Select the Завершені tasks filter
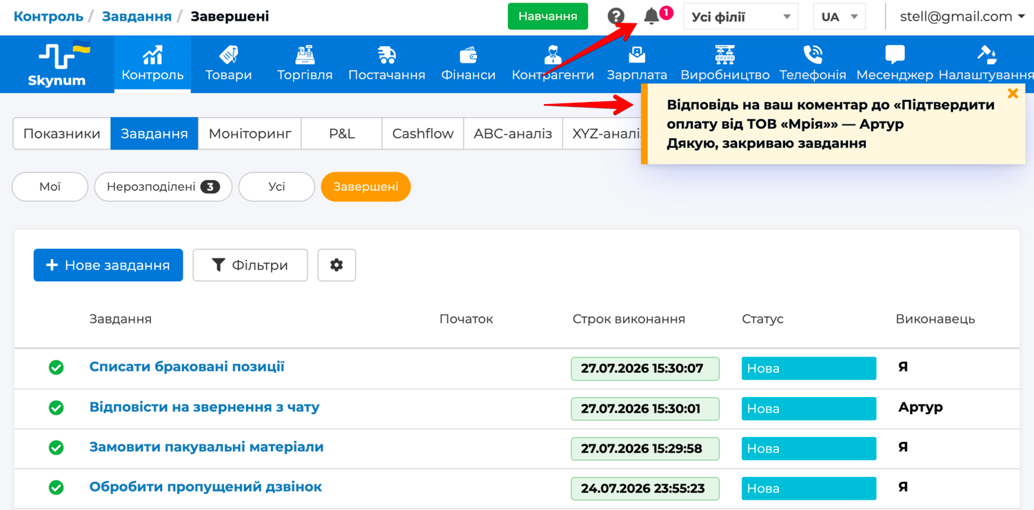This screenshot has width=1034, height=510. point(366,187)
